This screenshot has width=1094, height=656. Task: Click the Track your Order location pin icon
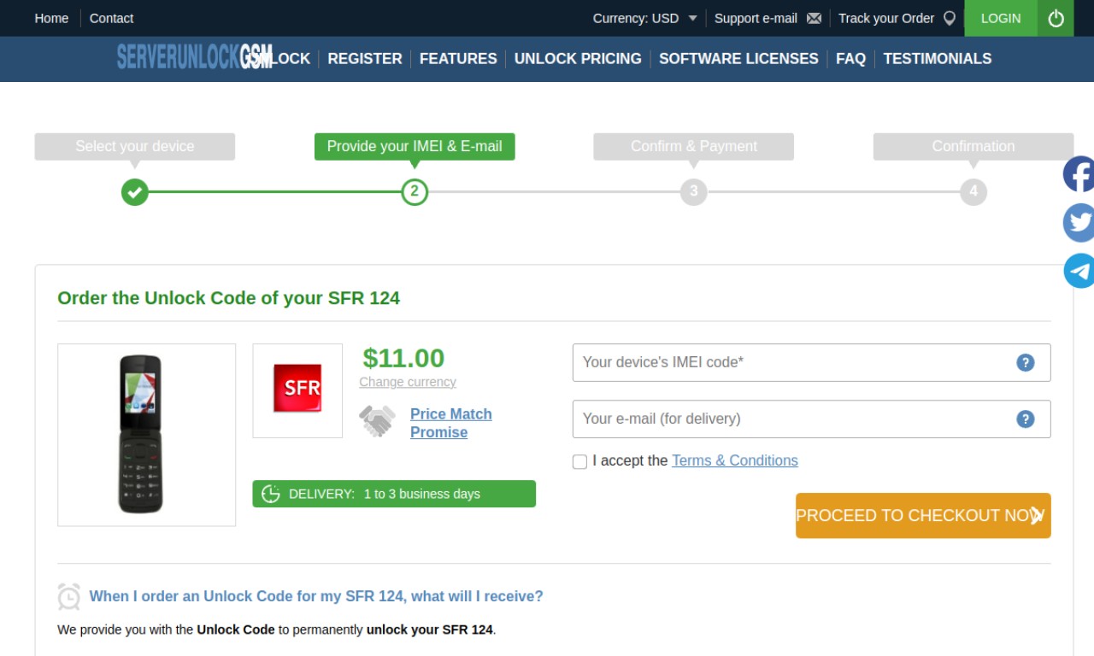coord(949,18)
